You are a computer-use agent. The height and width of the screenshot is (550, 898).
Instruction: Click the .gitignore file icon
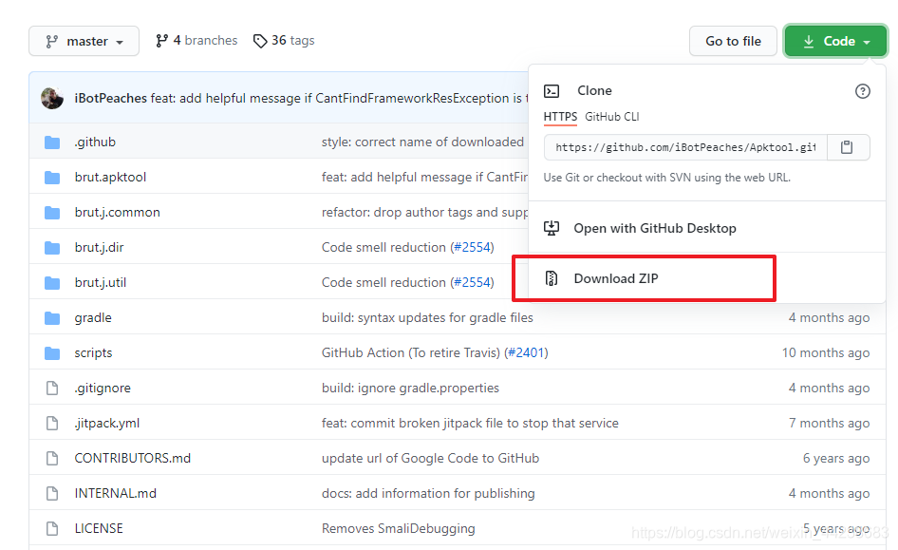[x=52, y=388]
